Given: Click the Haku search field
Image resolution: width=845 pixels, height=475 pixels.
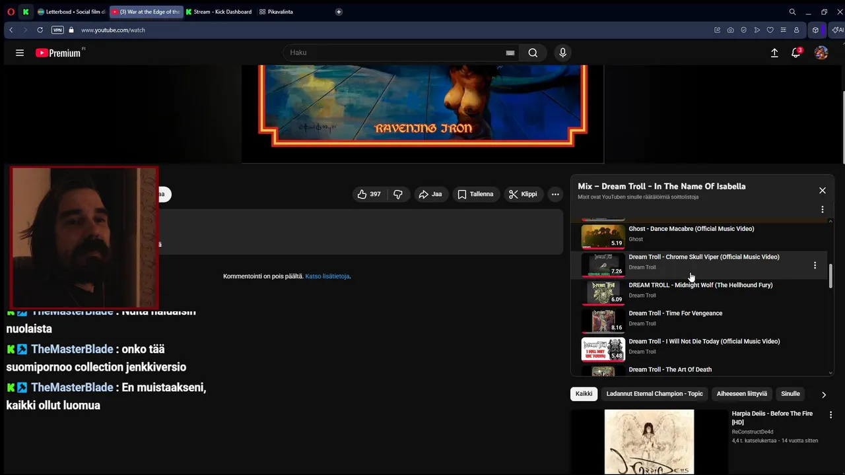Looking at the screenshot, I should 394,53.
